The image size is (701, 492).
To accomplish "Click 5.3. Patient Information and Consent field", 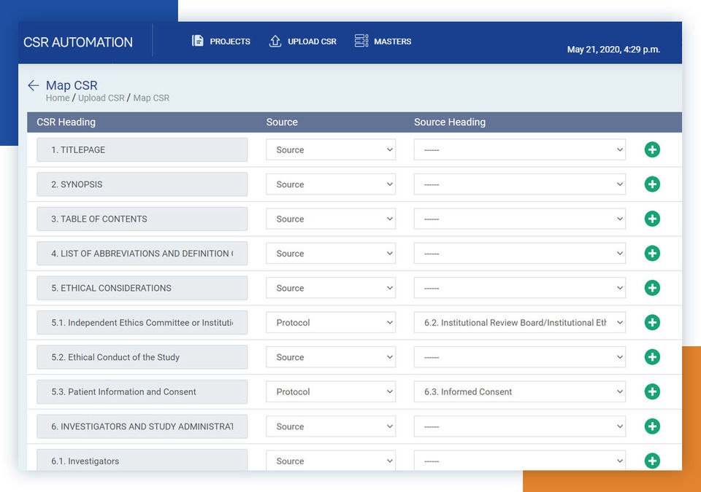I will point(142,391).
